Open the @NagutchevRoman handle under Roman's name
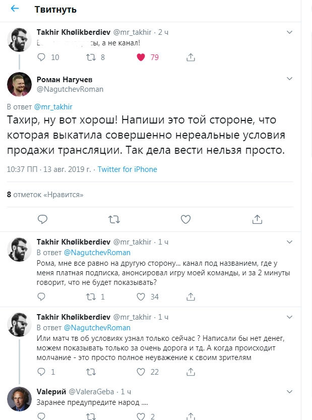This screenshot has height=420, width=312. click(x=70, y=89)
